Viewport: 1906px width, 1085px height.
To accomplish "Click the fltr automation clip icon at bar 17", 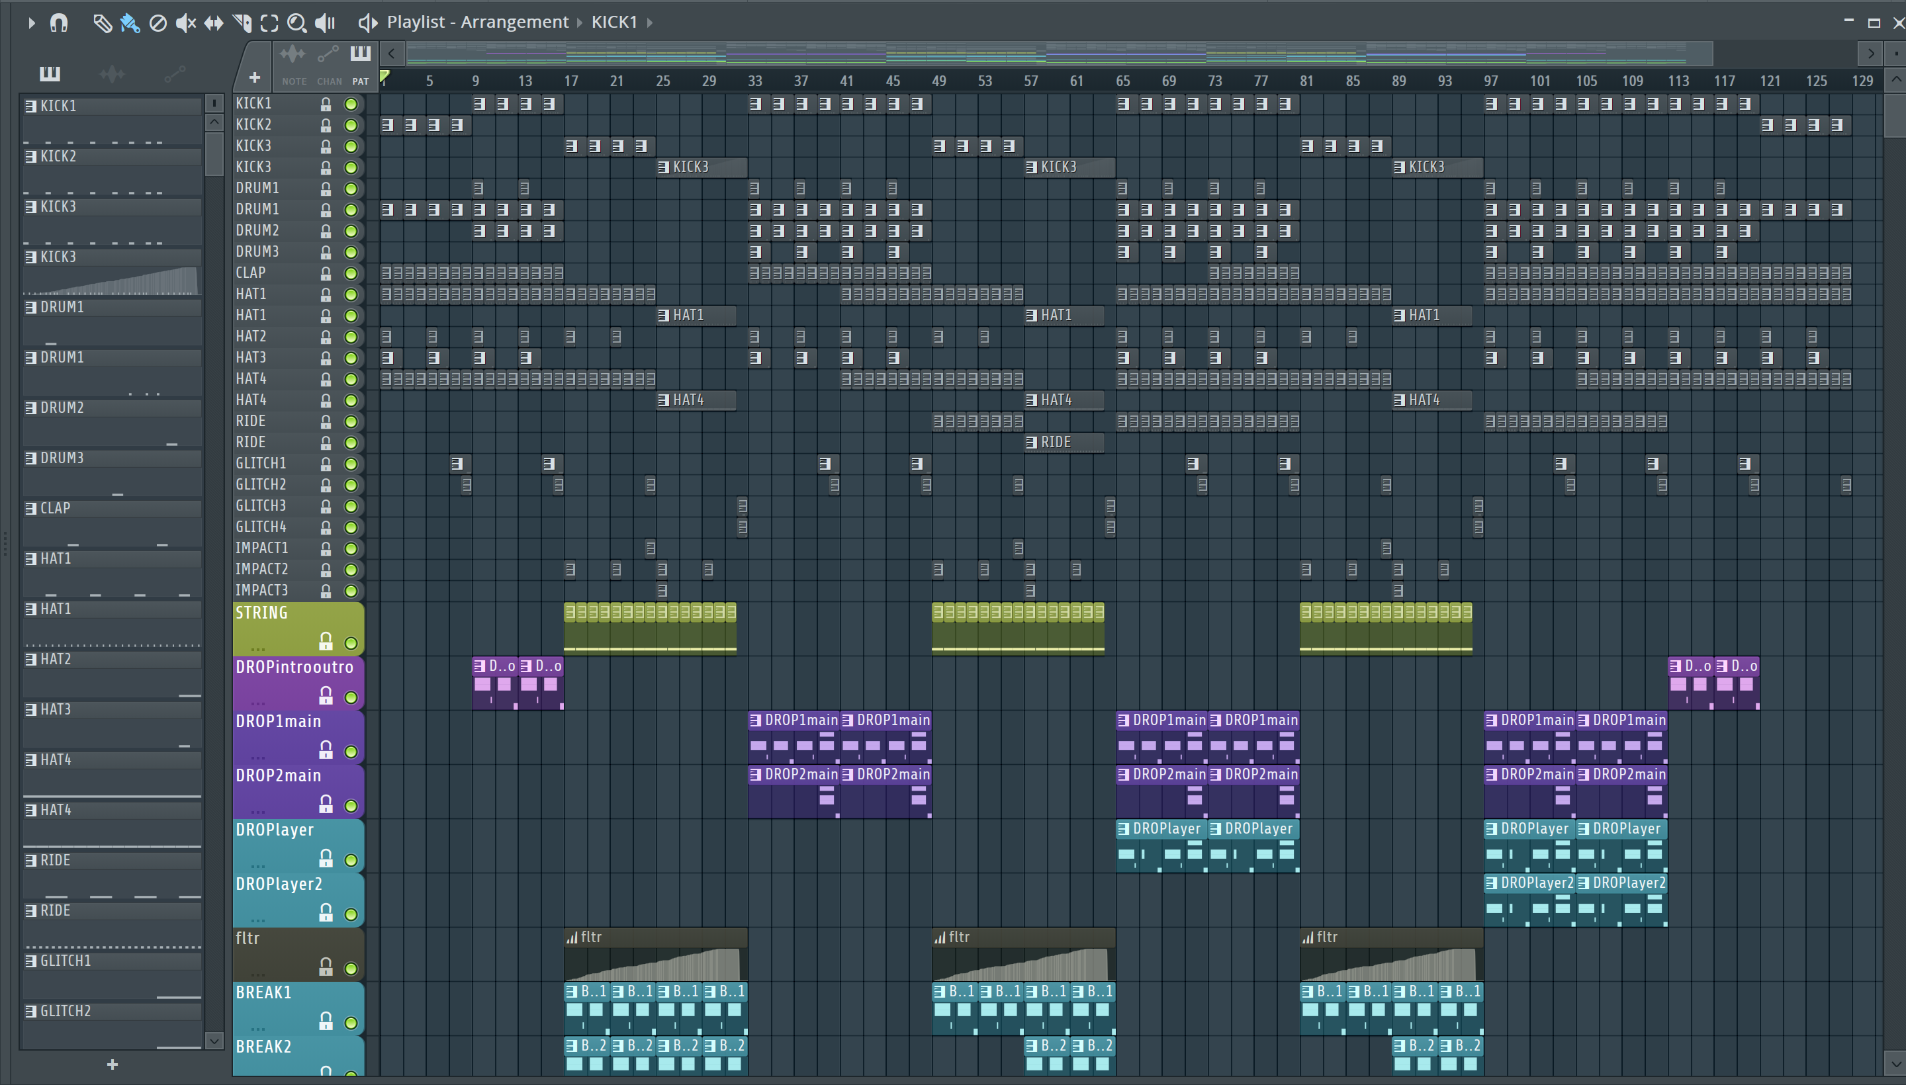I will pyautogui.click(x=572, y=937).
